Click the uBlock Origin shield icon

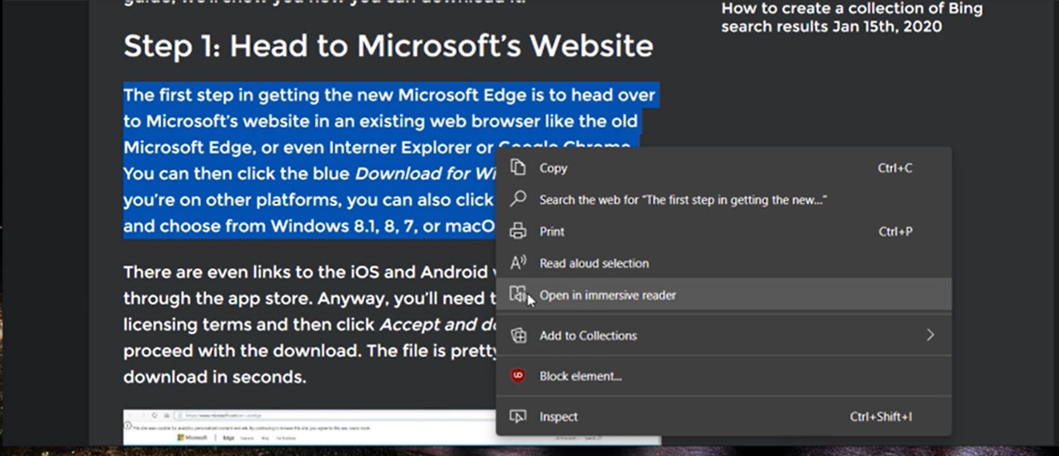518,376
